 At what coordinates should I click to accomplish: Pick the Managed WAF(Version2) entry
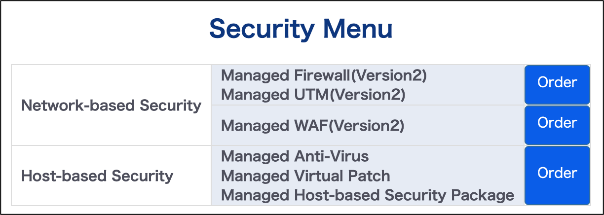[312, 126]
